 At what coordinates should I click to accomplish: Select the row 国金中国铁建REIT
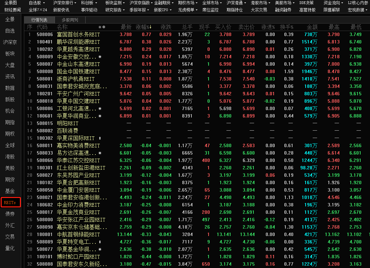pos(197,72)
